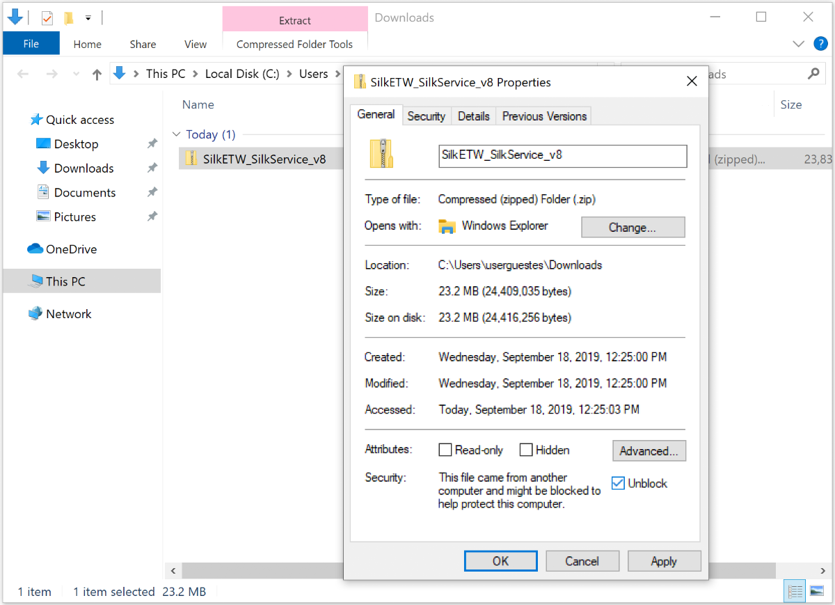
Task: Open Explorer Help icon
Action: pos(820,44)
